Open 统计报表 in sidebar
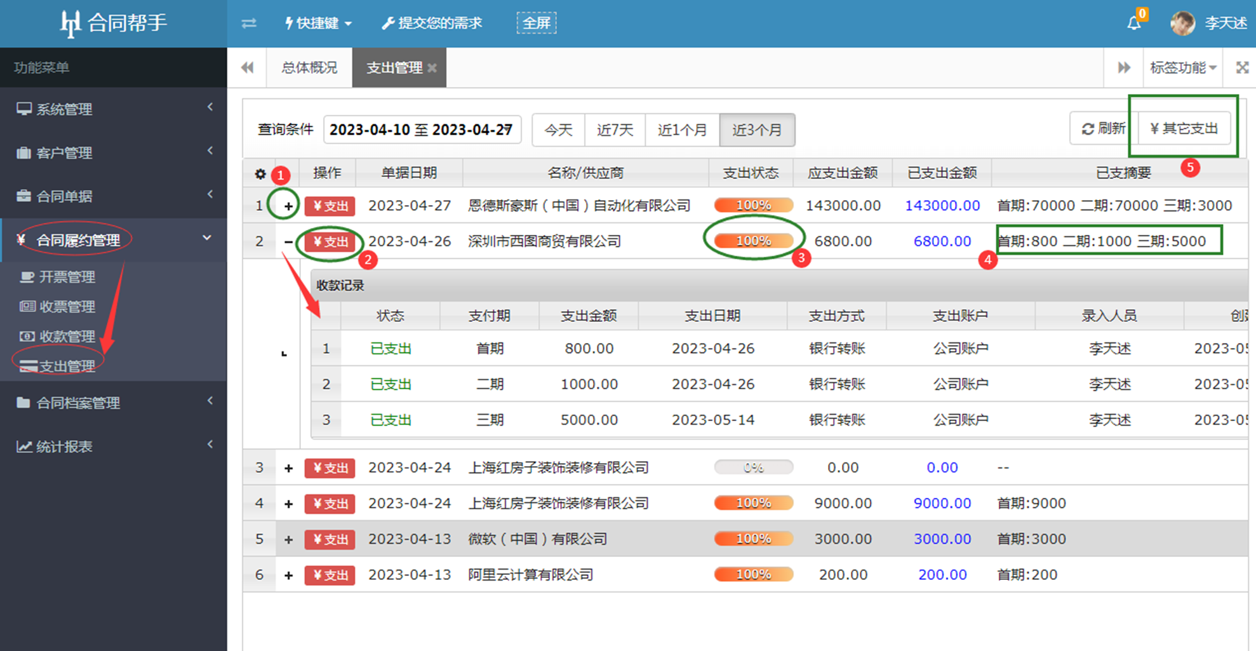The height and width of the screenshot is (651, 1256). [113, 446]
